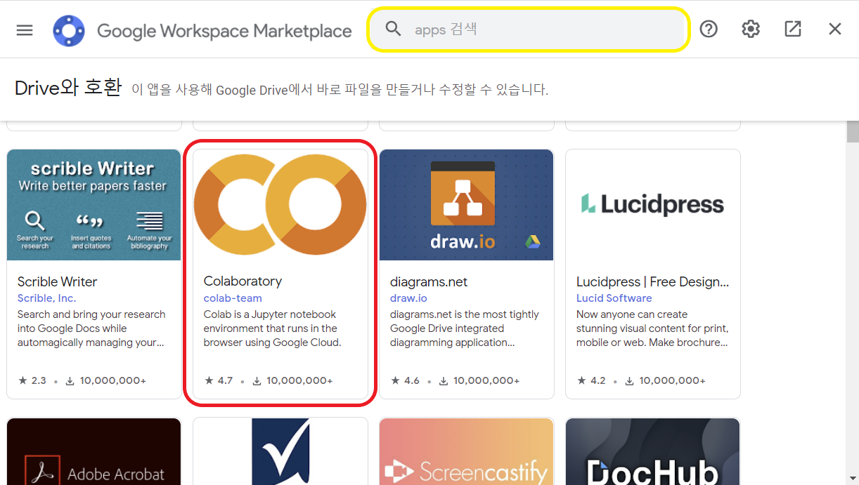Click the Colaboratory CO logo image

tap(280, 204)
